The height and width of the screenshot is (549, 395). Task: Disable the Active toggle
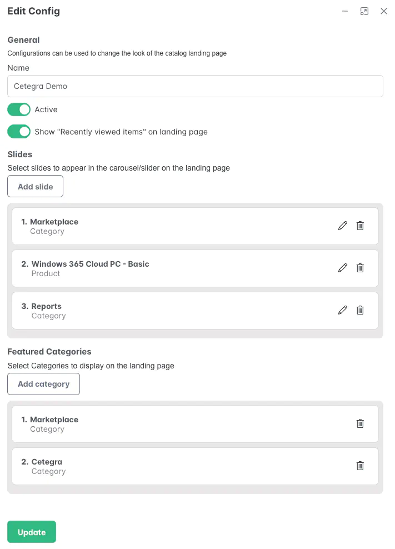[18, 109]
